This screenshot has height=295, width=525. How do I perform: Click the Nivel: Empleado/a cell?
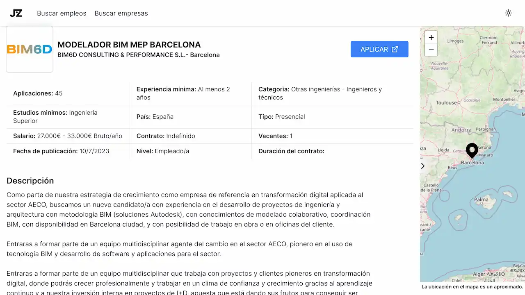click(x=191, y=151)
